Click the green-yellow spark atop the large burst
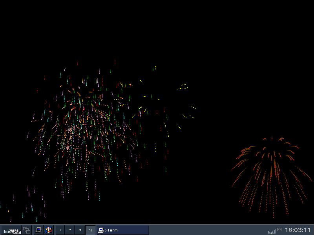 pos(155,68)
